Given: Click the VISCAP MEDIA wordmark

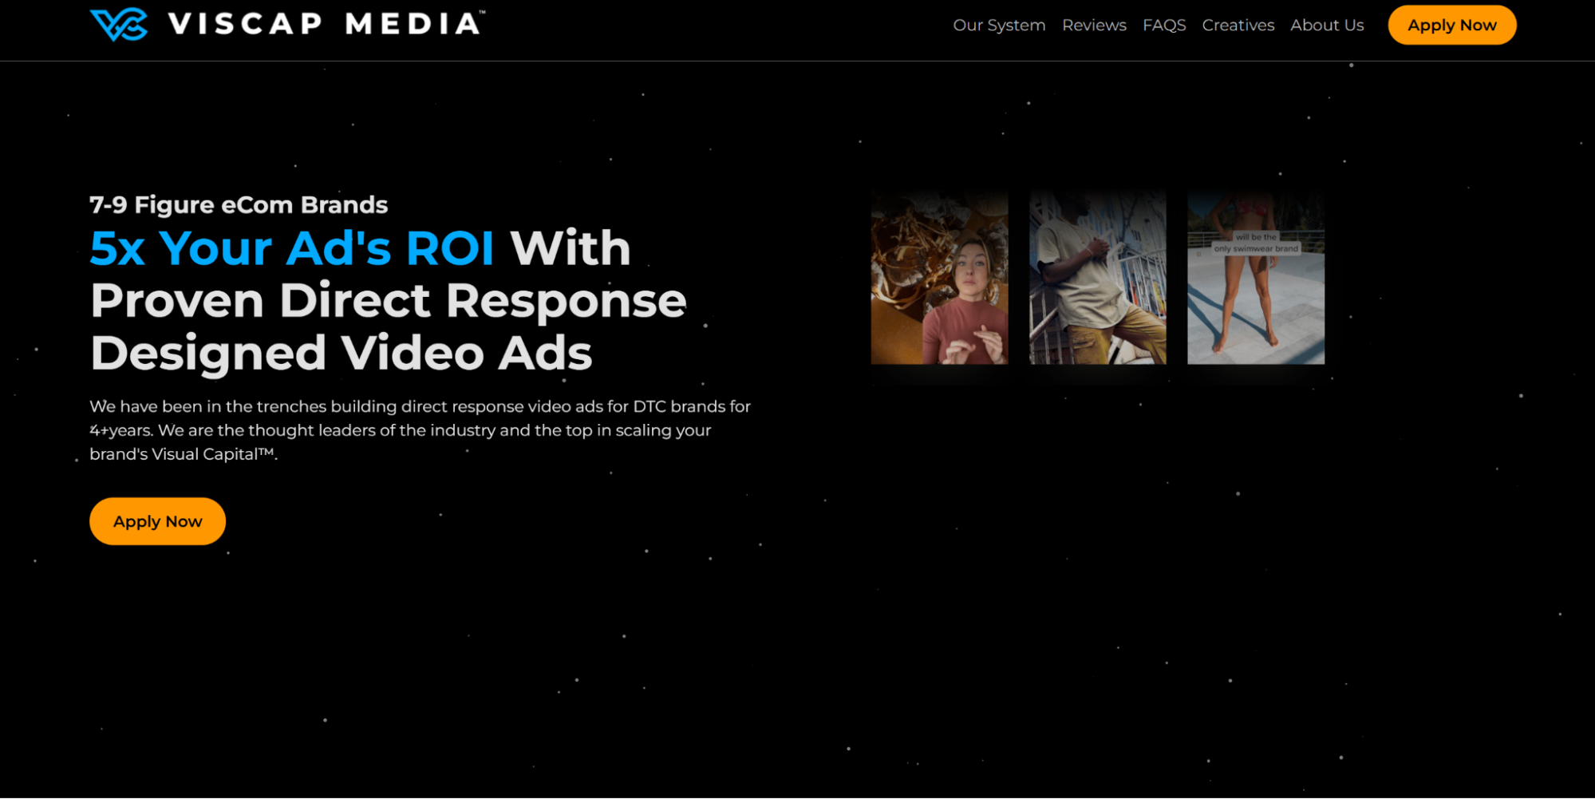Looking at the screenshot, I should click(326, 23).
